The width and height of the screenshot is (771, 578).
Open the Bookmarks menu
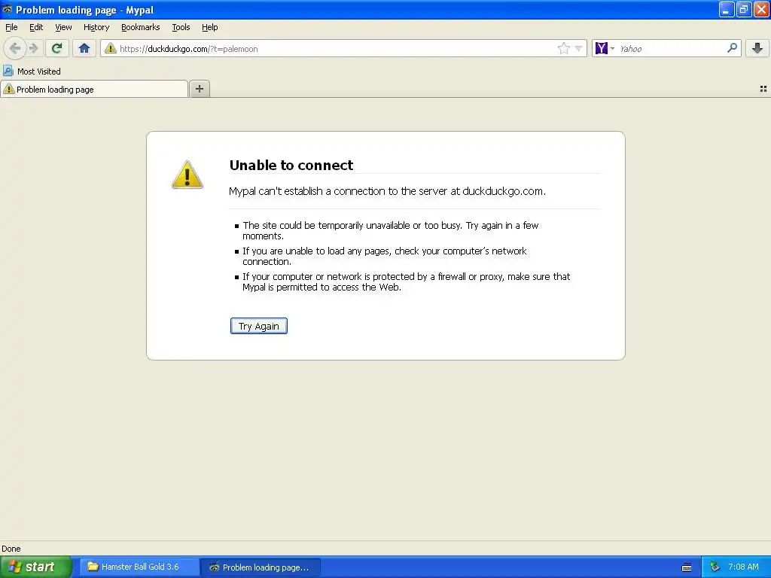pos(141,27)
